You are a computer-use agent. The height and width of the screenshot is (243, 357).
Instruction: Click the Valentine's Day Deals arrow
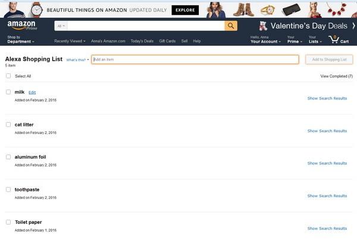point(353,26)
